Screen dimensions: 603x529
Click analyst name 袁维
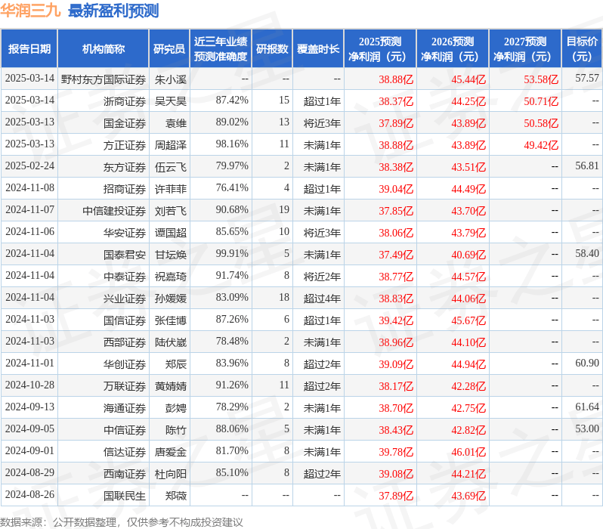click(176, 123)
